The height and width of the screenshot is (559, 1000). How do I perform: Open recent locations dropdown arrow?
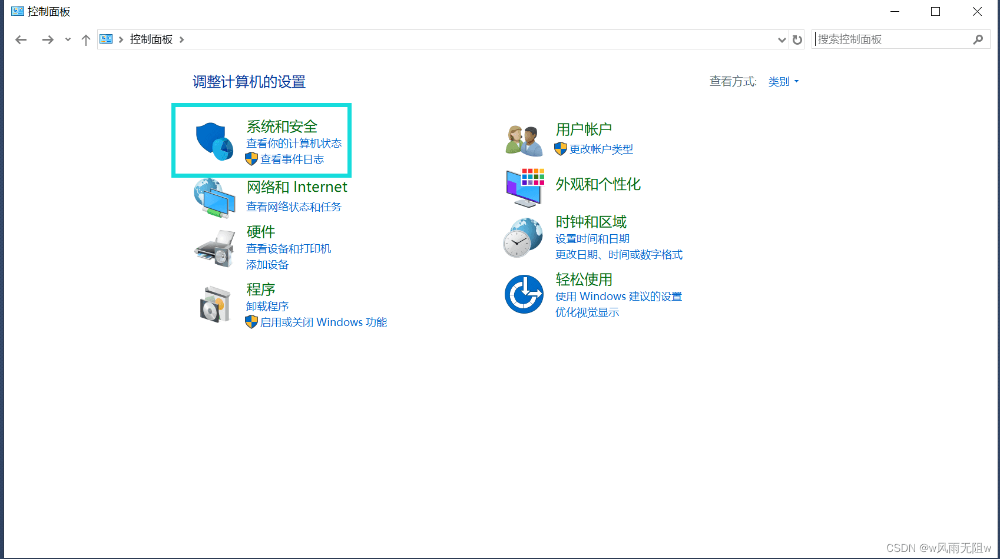68,39
